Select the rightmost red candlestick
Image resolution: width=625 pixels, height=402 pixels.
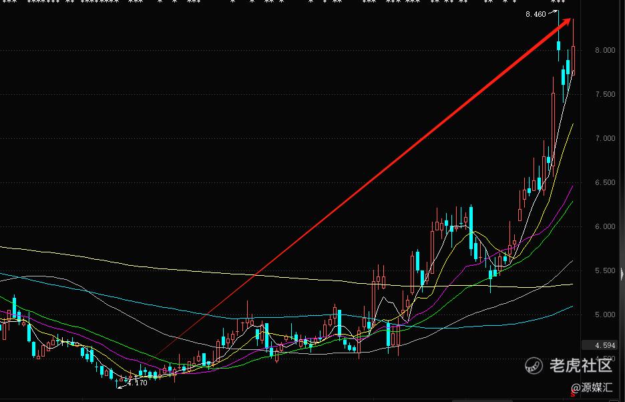tap(573, 47)
